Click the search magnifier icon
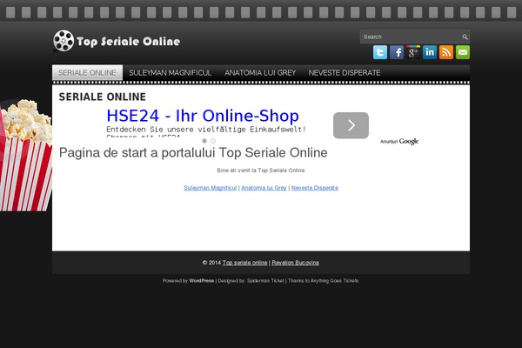 465,37
